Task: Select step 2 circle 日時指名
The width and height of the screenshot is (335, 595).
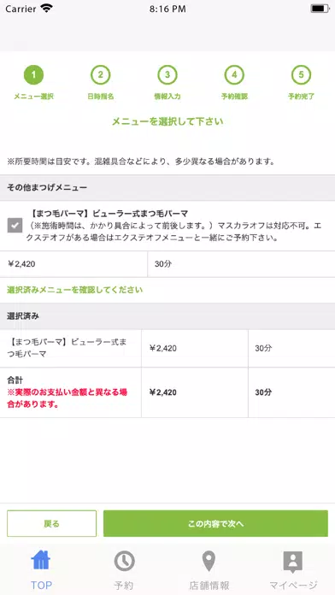Action: 101,74
